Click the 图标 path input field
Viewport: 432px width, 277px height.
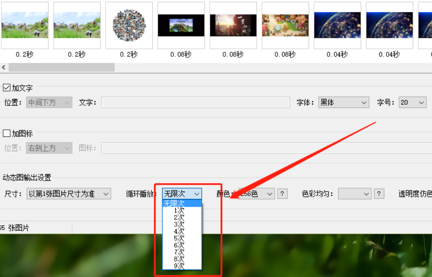point(266,148)
